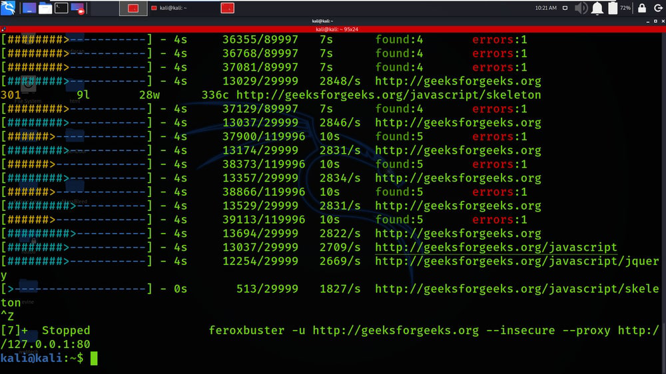This screenshot has width=666, height=374.
Task: Open the notification bell panel
Action: [x=597, y=8]
